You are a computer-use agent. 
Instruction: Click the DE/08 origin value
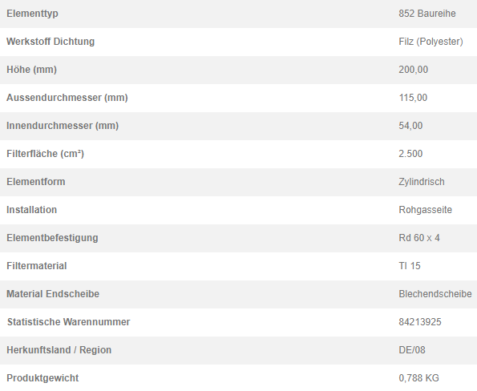tap(412, 350)
